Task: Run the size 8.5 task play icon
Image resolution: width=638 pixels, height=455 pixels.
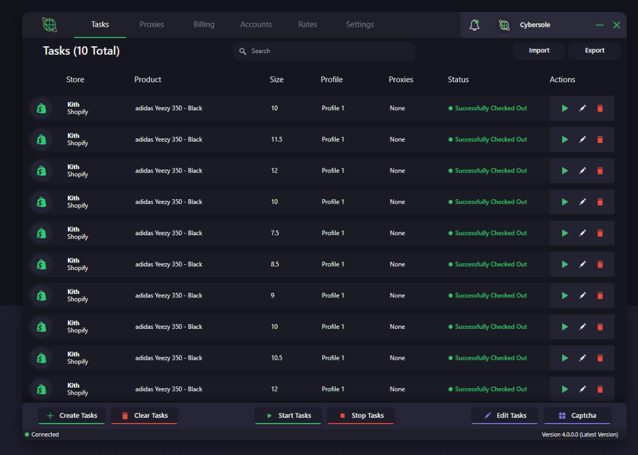Action: (x=565, y=264)
